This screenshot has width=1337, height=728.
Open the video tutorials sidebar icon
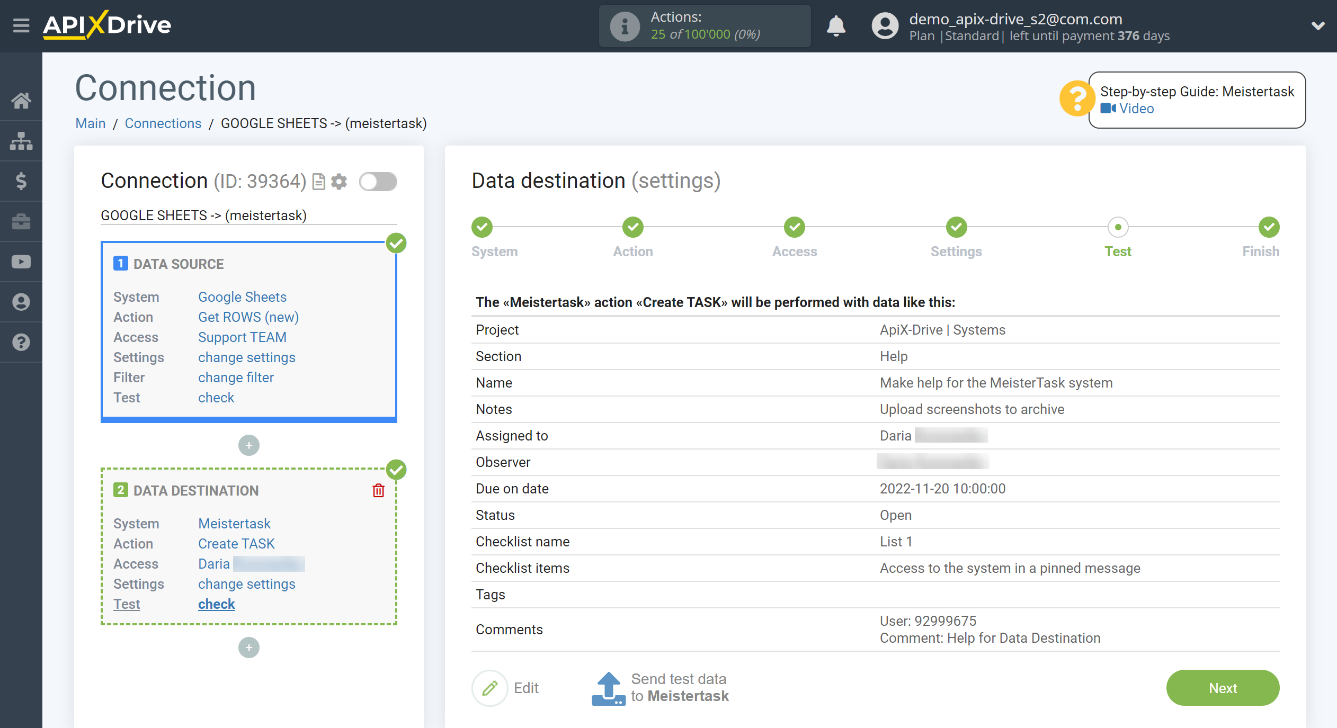tap(21, 262)
